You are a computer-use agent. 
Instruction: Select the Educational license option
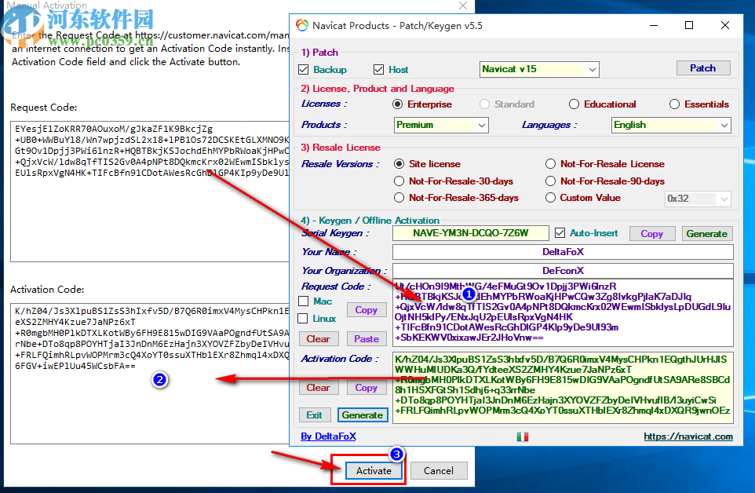coord(574,104)
